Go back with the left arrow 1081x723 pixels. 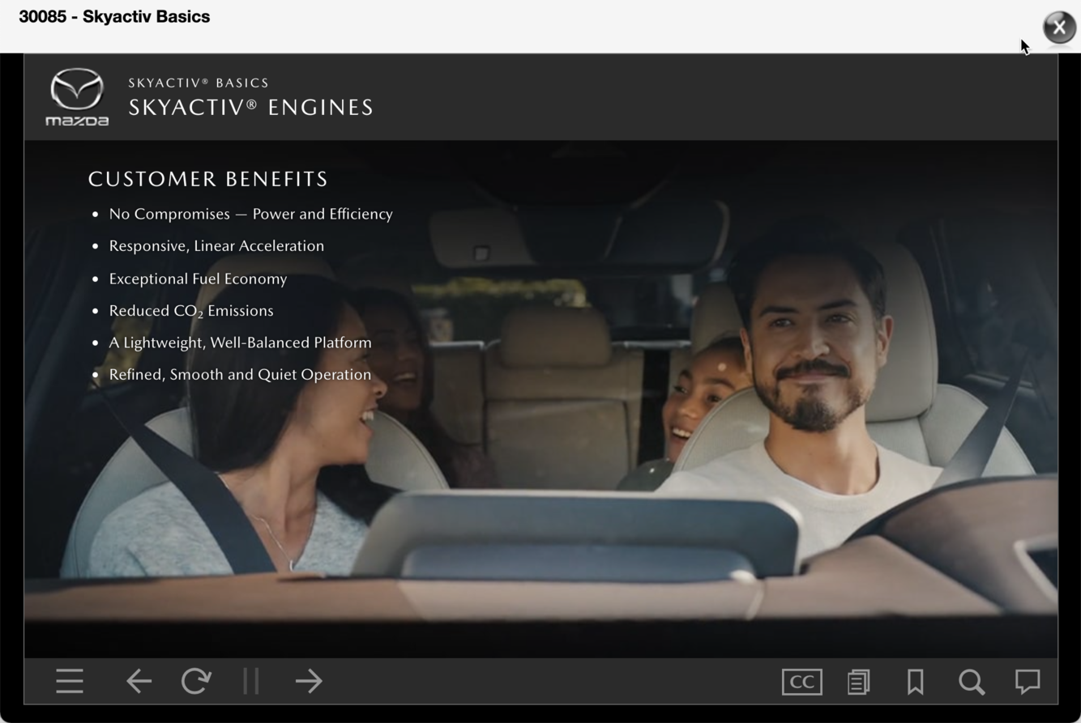(x=139, y=681)
